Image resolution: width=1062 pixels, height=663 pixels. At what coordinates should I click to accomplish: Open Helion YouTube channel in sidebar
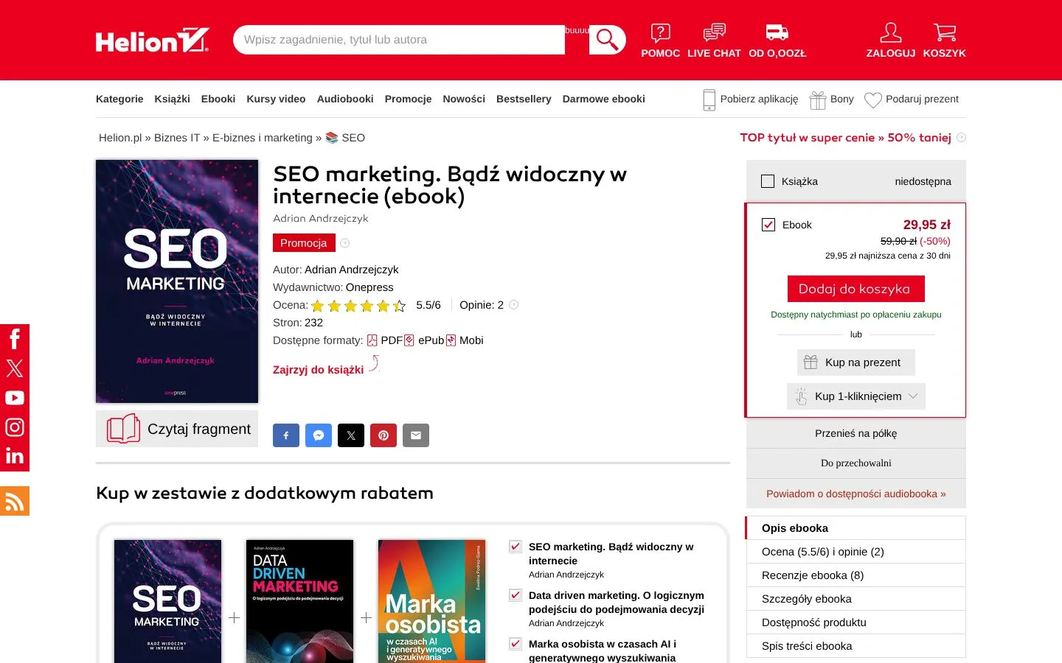click(15, 398)
